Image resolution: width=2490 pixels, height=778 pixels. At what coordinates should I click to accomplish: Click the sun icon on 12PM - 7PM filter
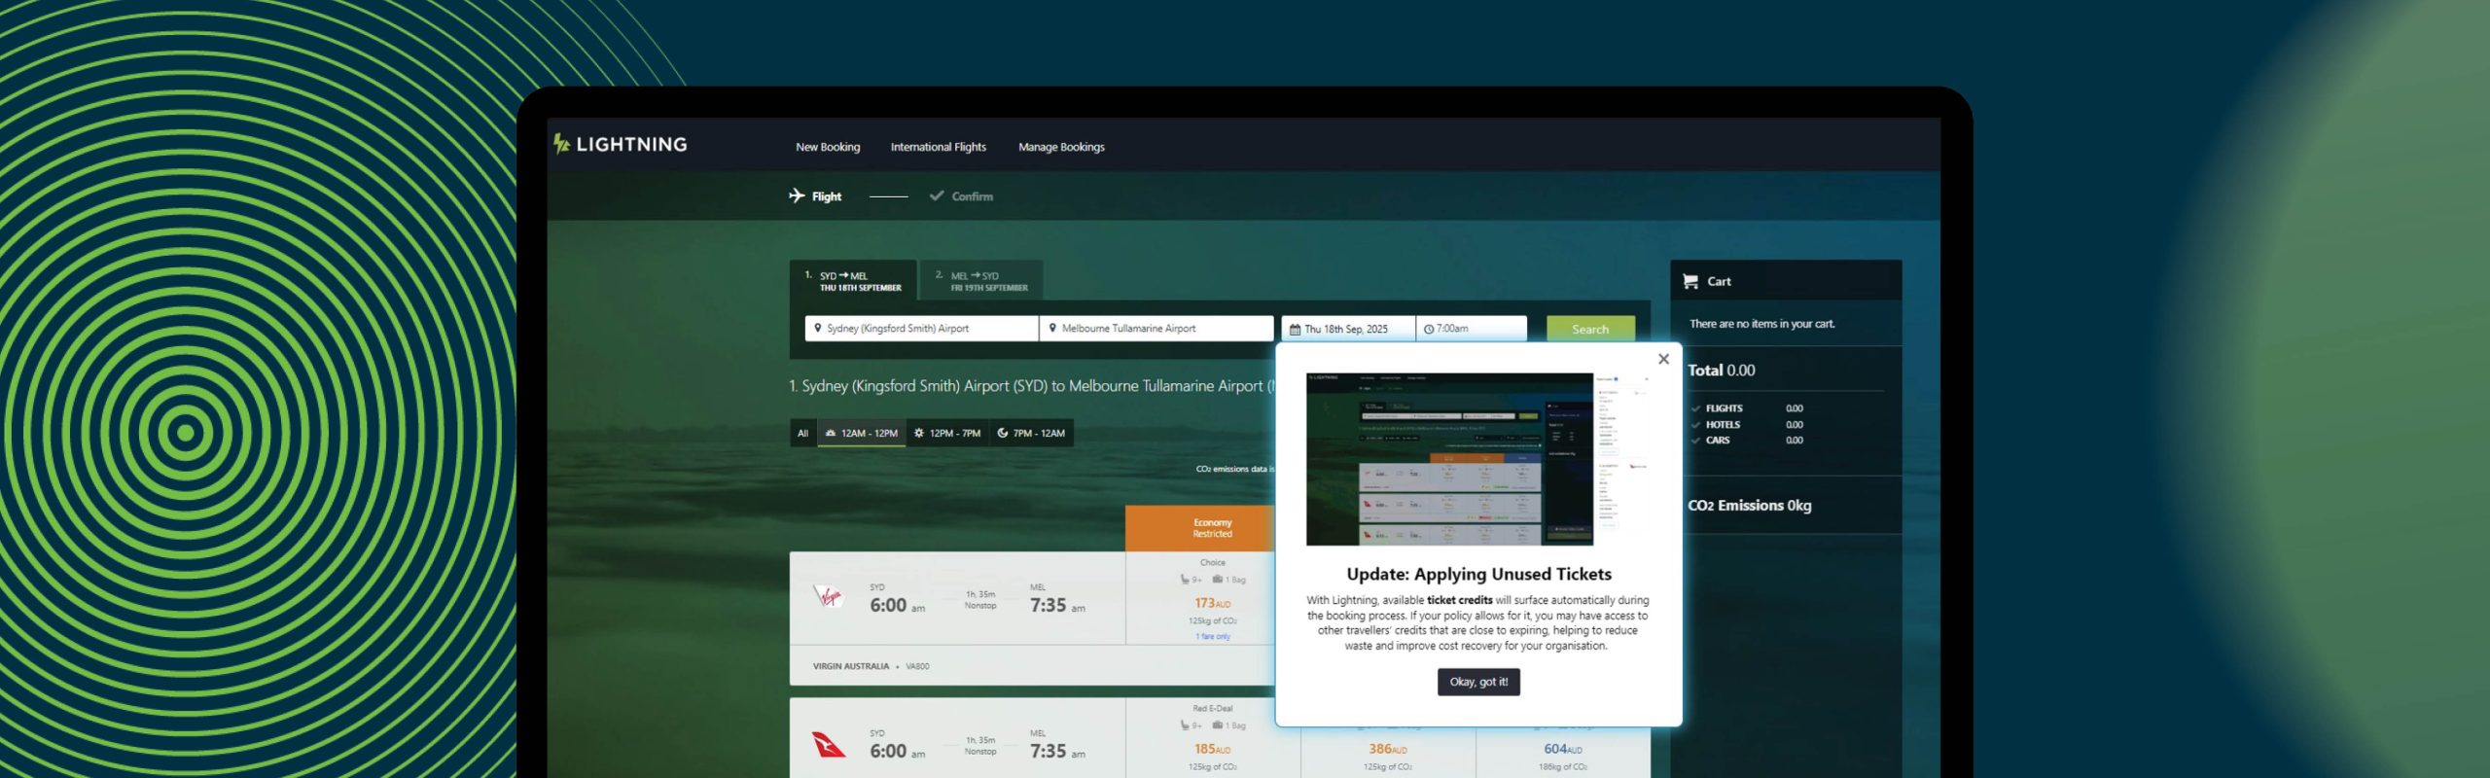[x=919, y=433]
